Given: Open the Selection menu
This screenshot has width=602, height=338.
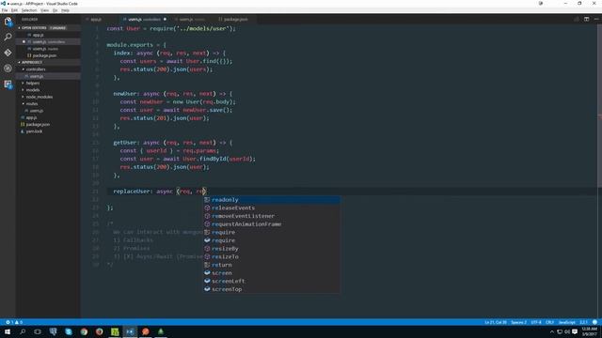Looking at the screenshot, I should tap(29, 10).
